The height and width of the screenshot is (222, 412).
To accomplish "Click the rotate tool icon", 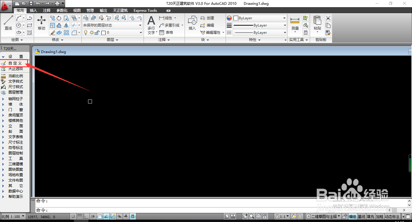I will pyautogui.click(x=59, y=18).
